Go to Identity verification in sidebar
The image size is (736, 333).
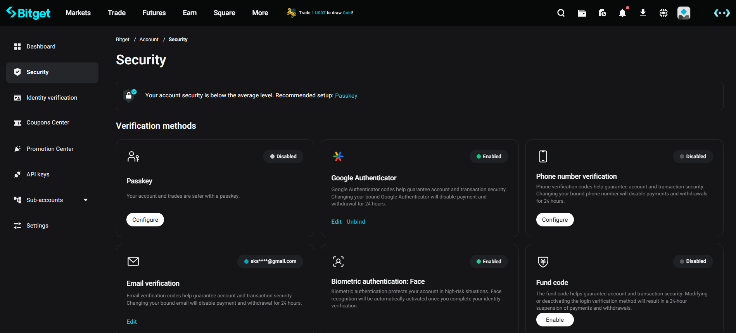pos(52,98)
